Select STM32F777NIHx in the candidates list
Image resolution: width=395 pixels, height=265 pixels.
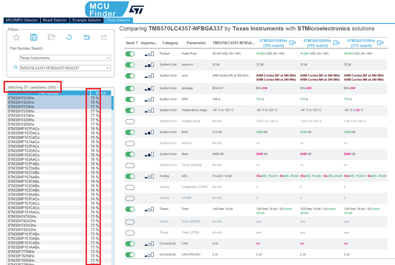pos(59,252)
